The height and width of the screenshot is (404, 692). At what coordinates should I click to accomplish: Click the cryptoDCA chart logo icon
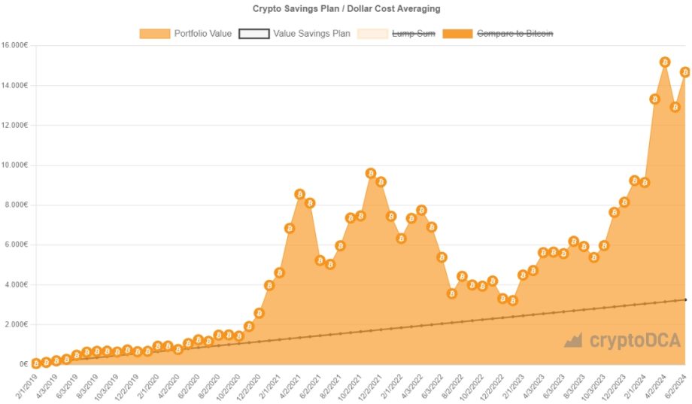tap(573, 340)
